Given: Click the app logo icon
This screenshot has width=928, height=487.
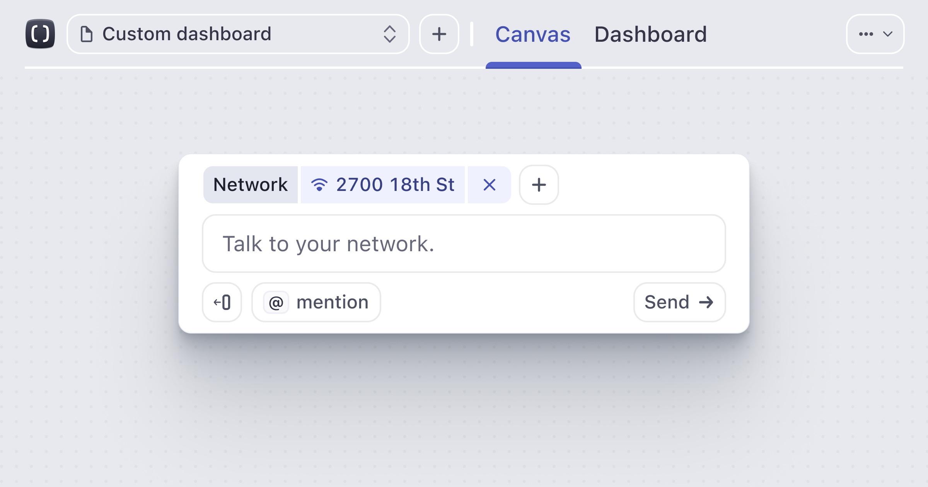Looking at the screenshot, I should click(x=40, y=34).
